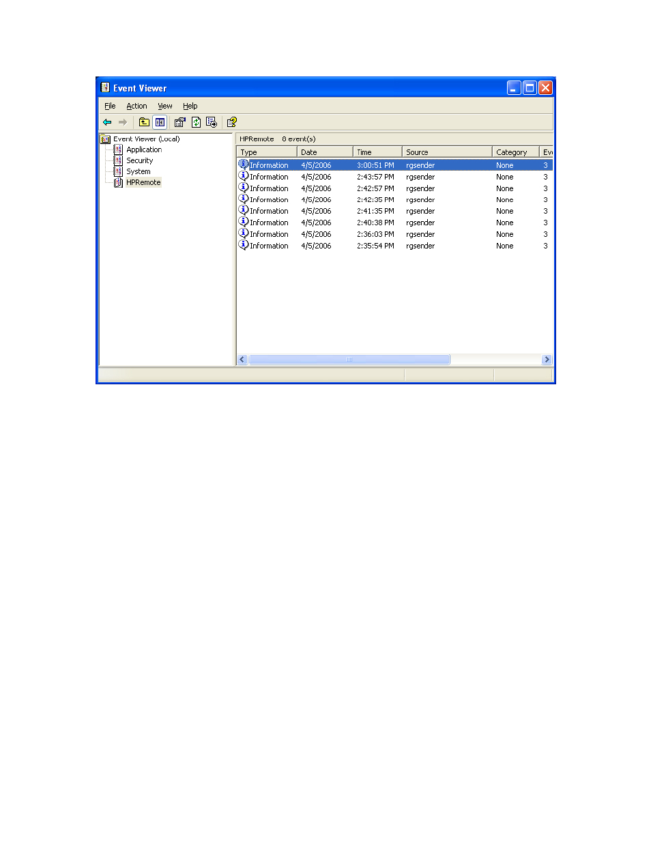
Task: Click info icon of 2:43:57 PM event
Action: tap(244, 176)
